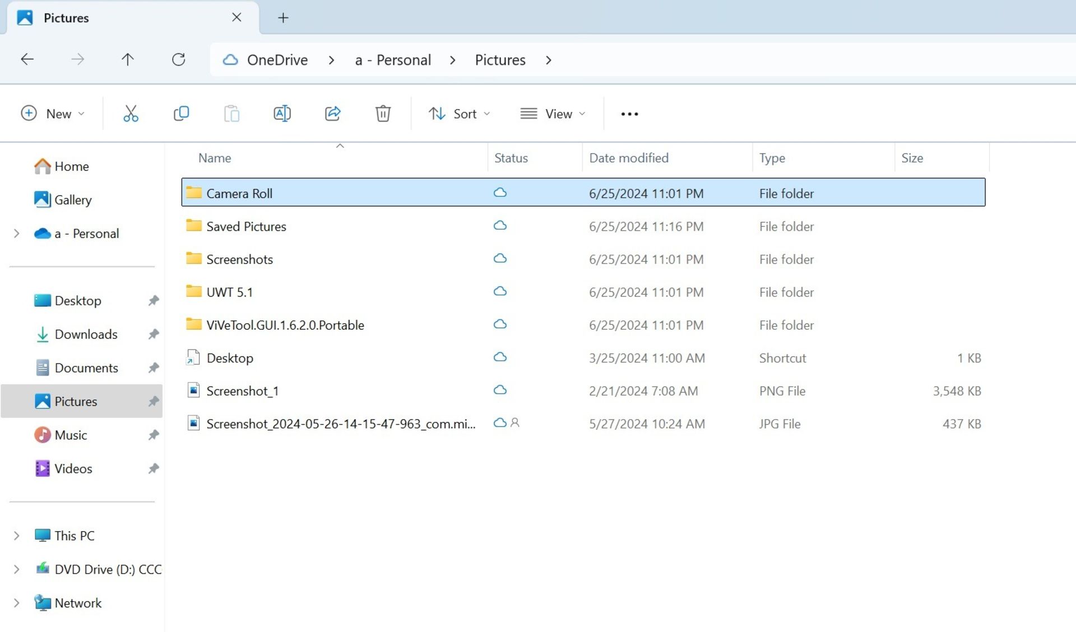
Task: Expand the Sort dropdown menu
Action: tap(460, 114)
